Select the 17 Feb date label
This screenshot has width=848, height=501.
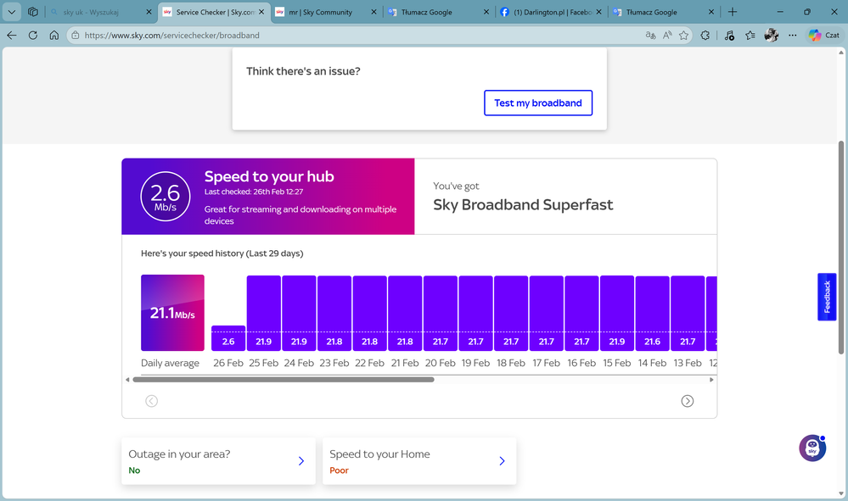click(x=546, y=363)
